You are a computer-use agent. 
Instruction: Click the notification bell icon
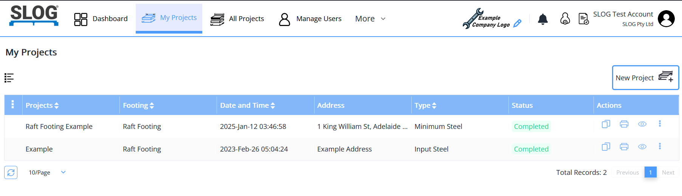pyautogui.click(x=542, y=19)
